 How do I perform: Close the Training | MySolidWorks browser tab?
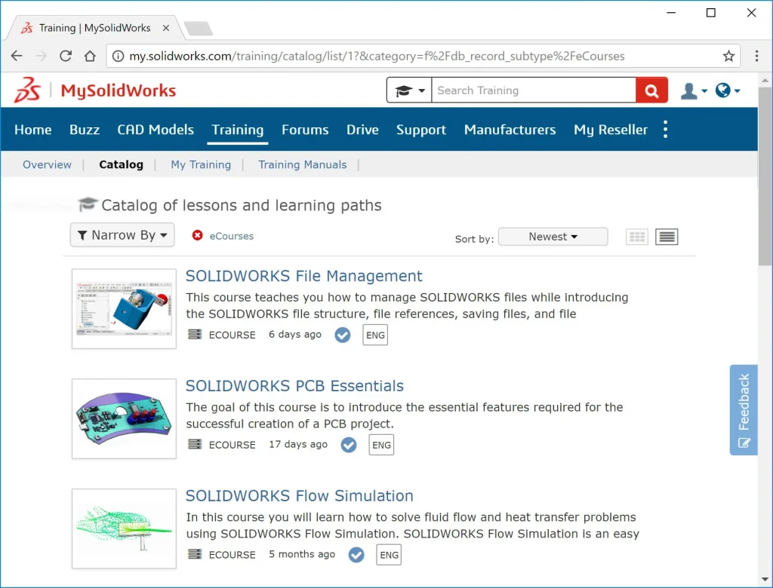166,28
